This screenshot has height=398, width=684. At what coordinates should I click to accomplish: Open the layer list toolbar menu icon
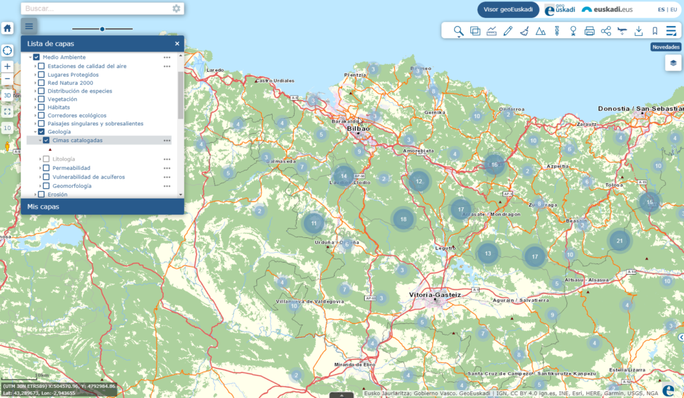pyautogui.click(x=671, y=31)
